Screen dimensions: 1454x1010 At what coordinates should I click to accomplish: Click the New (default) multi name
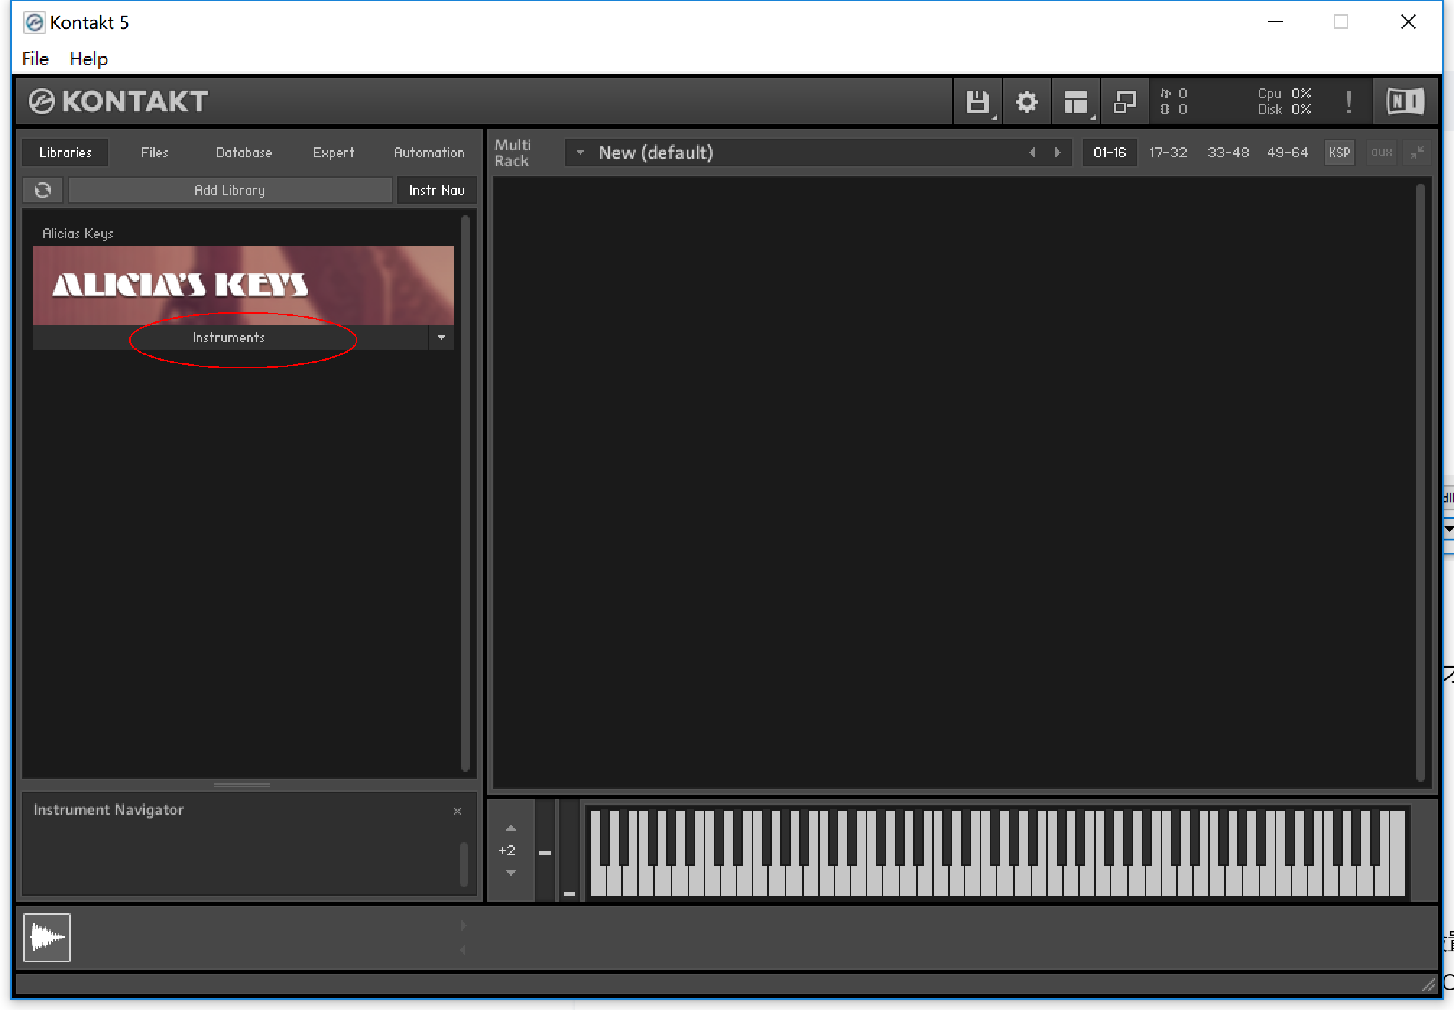point(655,152)
